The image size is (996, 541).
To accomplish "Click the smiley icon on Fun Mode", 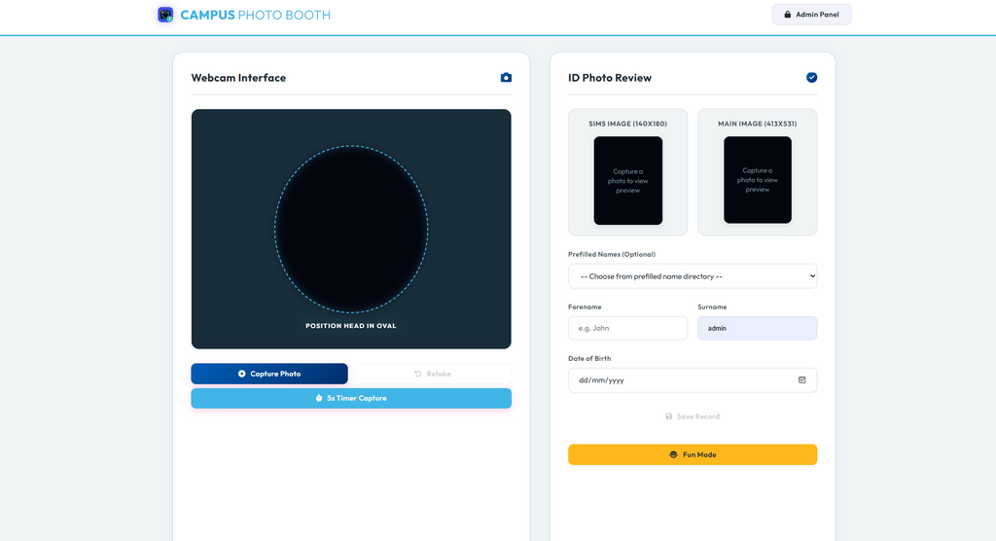I will tap(673, 454).
